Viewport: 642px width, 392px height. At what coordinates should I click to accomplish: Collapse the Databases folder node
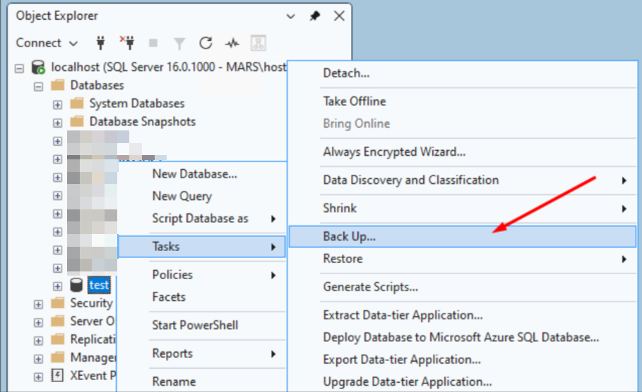(x=38, y=85)
